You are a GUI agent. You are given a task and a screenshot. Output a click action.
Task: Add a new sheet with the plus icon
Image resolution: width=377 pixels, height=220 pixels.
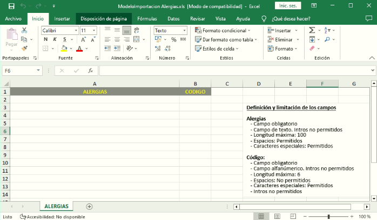pos(90,207)
